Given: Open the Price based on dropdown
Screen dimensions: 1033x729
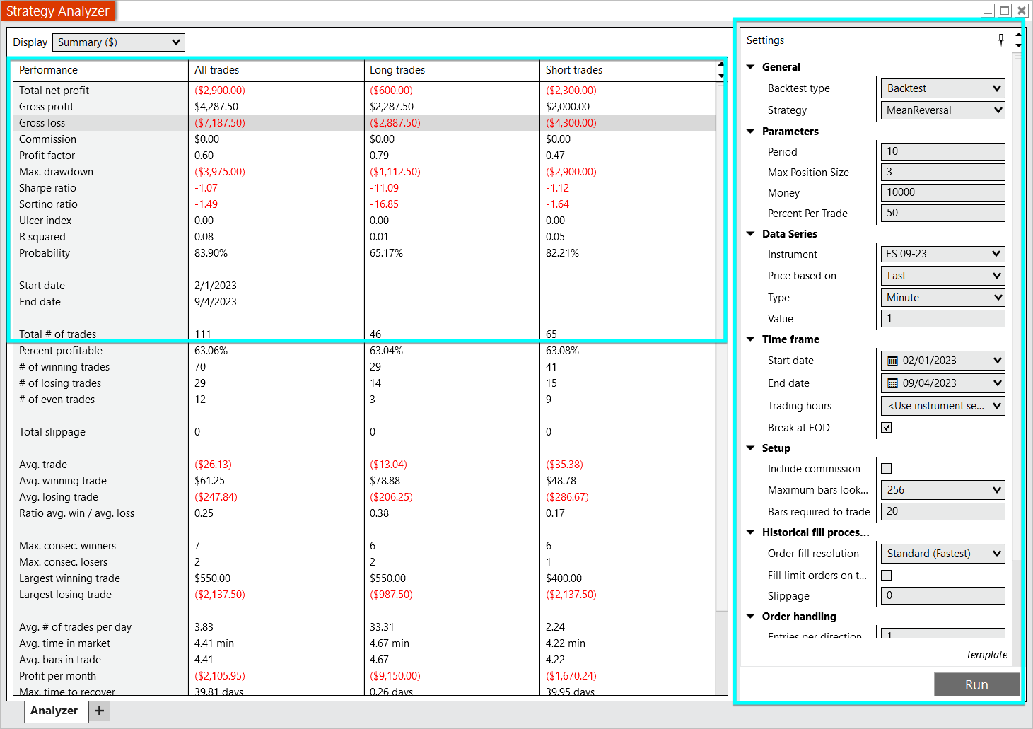Looking at the screenshot, I should tap(943, 276).
